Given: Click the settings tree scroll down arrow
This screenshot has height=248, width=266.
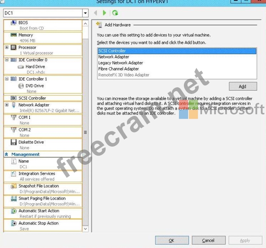Looking at the screenshot, I should click(85, 229).
